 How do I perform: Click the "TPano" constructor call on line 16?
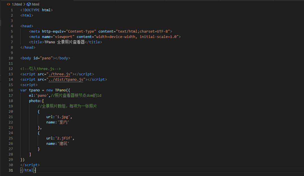pyautogui.click(x=60, y=90)
